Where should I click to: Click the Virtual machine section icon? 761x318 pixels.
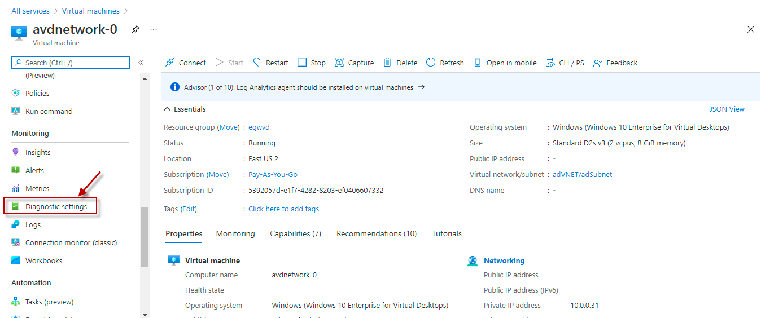pyautogui.click(x=174, y=260)
